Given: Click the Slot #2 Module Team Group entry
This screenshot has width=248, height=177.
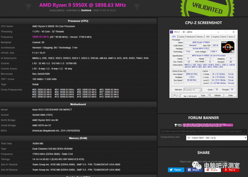Looking at the screenshot, I should (x=76, y=170).
